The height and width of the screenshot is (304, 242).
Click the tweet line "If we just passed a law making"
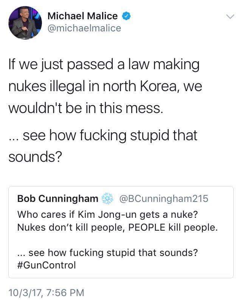tap(104, 65)
